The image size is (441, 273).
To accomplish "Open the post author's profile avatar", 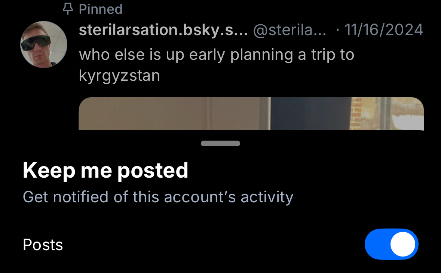I will click(x=44, y=44).
